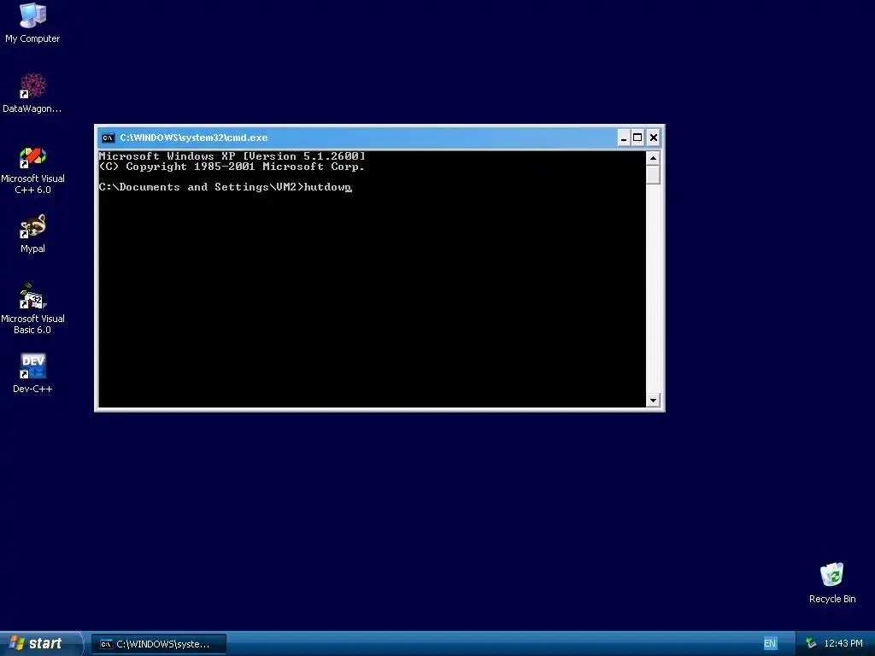875x656 pixels.
Task: Select Microsoft Visual Basic 6.0 shortcut
Action: pos(32,309)
